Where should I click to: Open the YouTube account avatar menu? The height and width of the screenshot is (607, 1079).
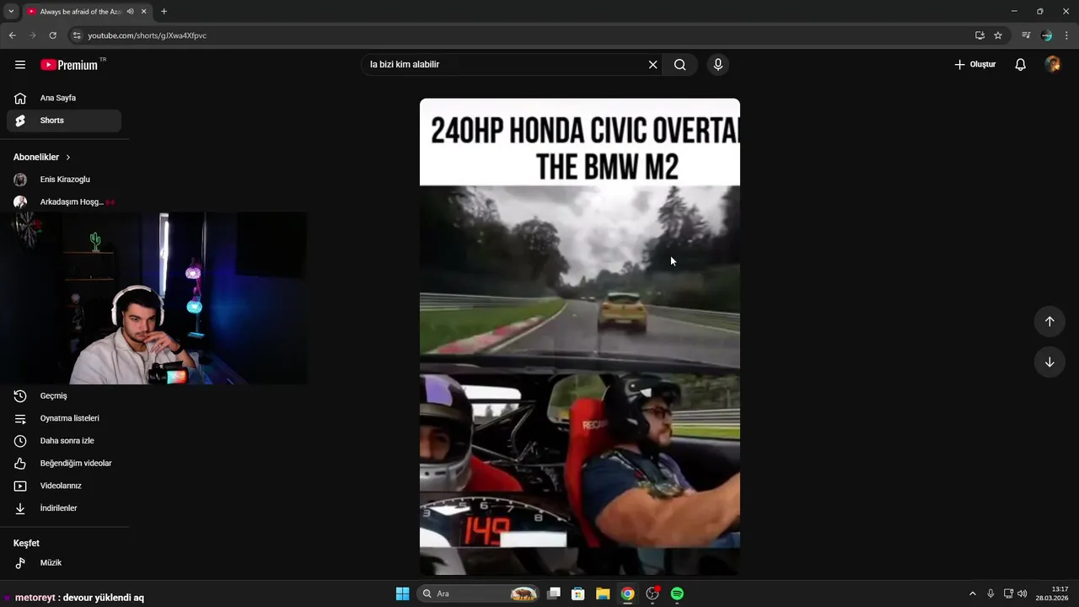pyautogui.click(x=1052, y=65)
